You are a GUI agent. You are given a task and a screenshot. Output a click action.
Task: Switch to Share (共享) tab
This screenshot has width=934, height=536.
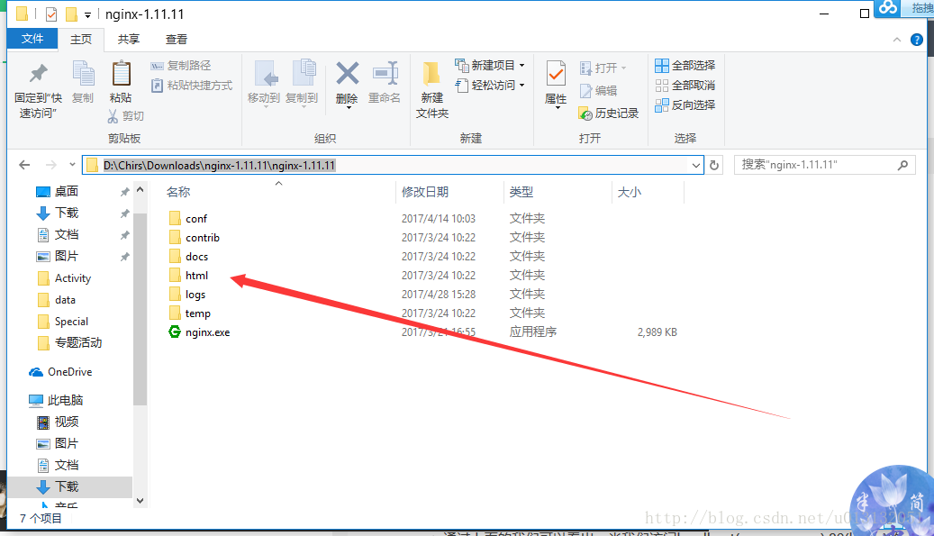tap(128, 40)
